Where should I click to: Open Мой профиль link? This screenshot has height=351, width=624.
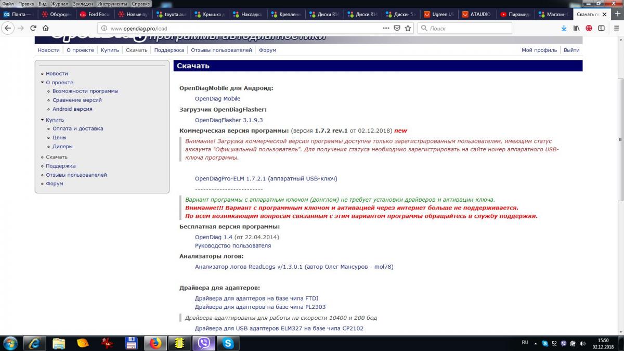click(539, 50)
